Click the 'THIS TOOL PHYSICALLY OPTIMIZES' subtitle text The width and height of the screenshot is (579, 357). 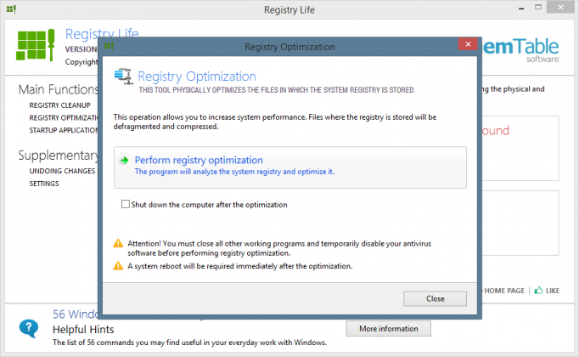[277, 90]
